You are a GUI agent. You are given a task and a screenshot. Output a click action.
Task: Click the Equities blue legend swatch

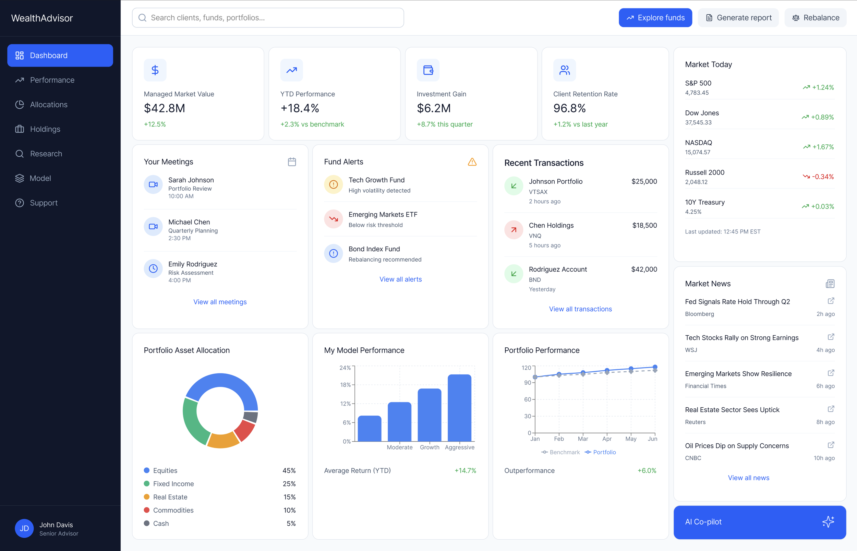tap(147, 470)
